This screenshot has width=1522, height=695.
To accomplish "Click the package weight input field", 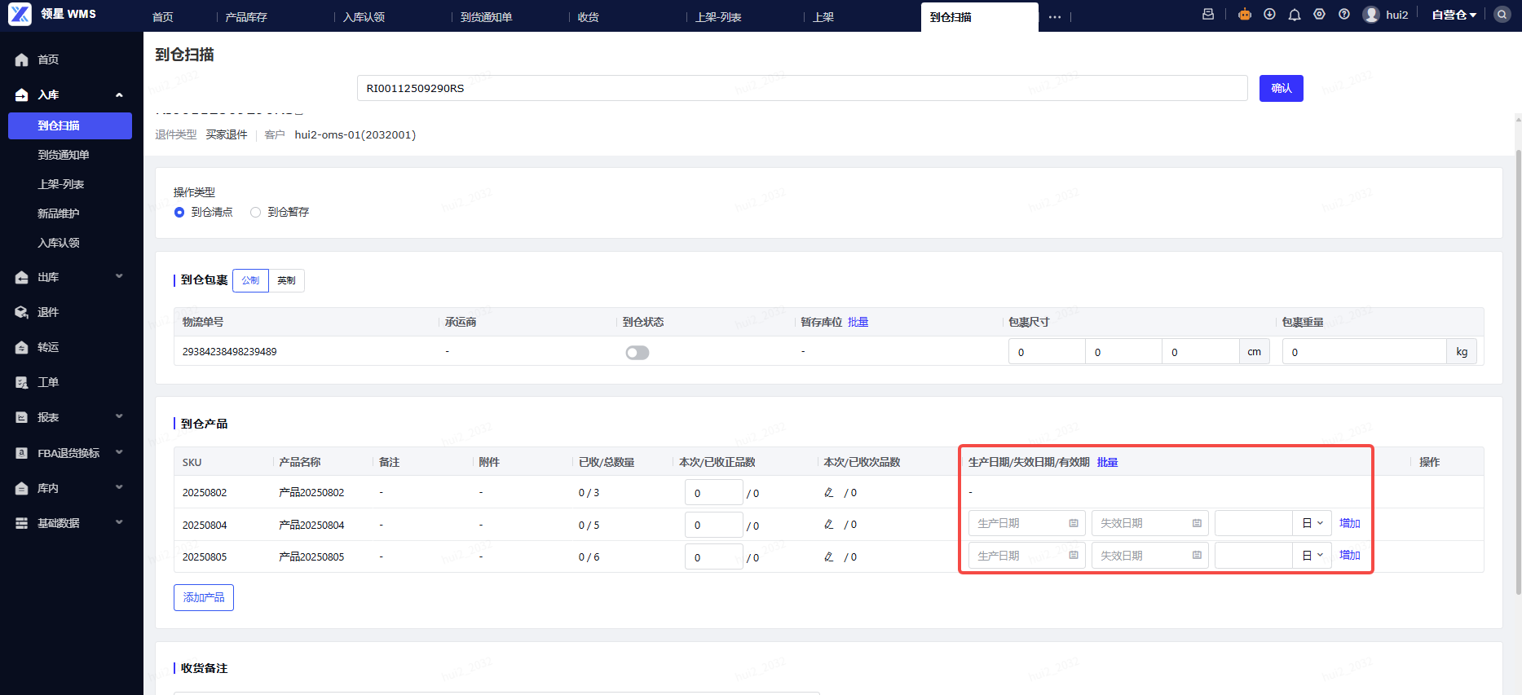I will pyautogui.click(x=1364, y=352).
